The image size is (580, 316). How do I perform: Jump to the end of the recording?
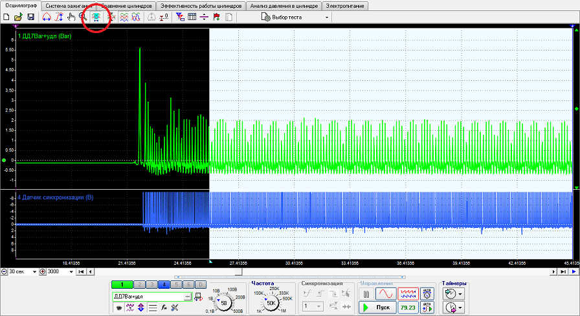click(x=563, y=271)
